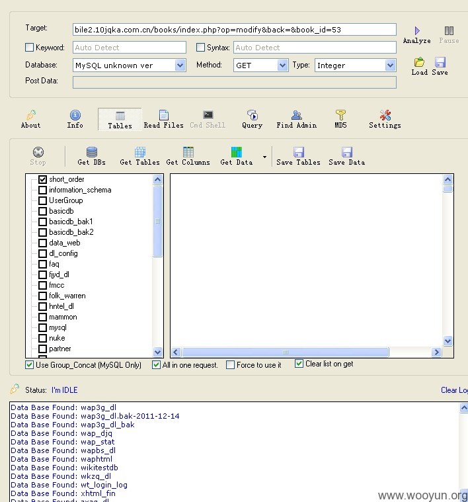The image size is (468, 502).
Task: Open the Query section
Action: click(252, 119)
